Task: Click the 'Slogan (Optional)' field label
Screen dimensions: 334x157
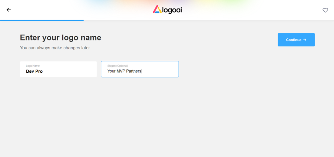Action: (x=118, y=66)
